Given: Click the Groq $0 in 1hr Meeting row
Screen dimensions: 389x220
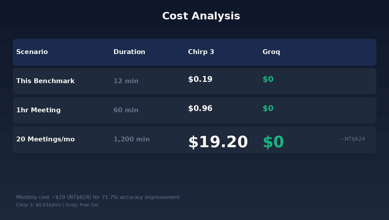Looking at the screenshot, I should [x=268, y=109].
